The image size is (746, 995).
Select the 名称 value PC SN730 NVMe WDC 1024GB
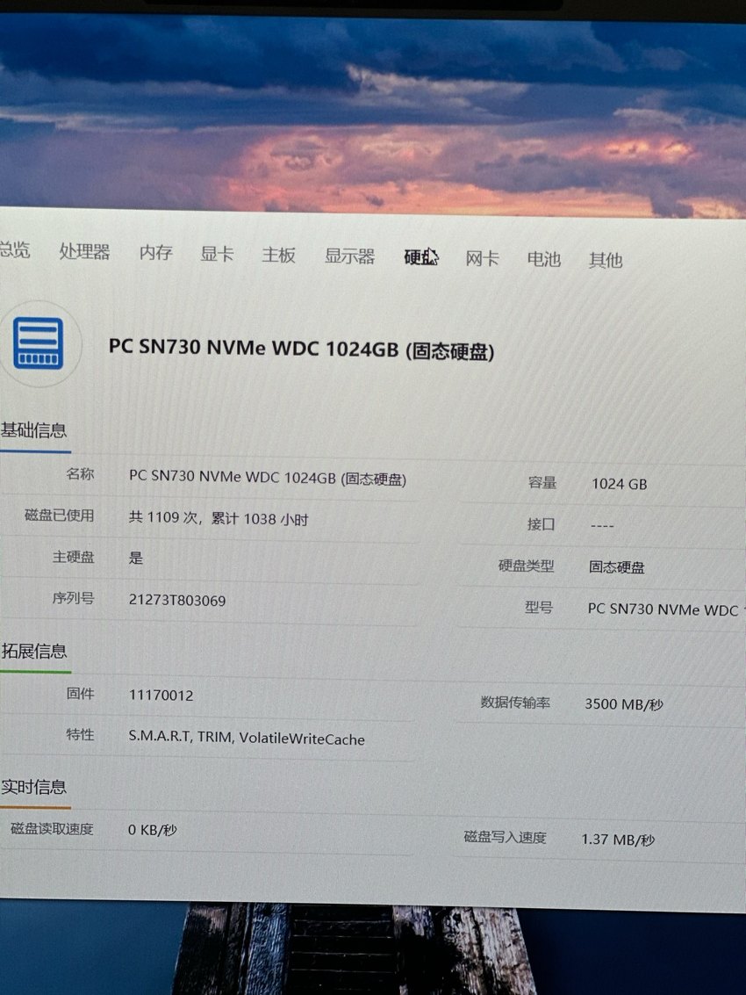[x=268, y=477]
